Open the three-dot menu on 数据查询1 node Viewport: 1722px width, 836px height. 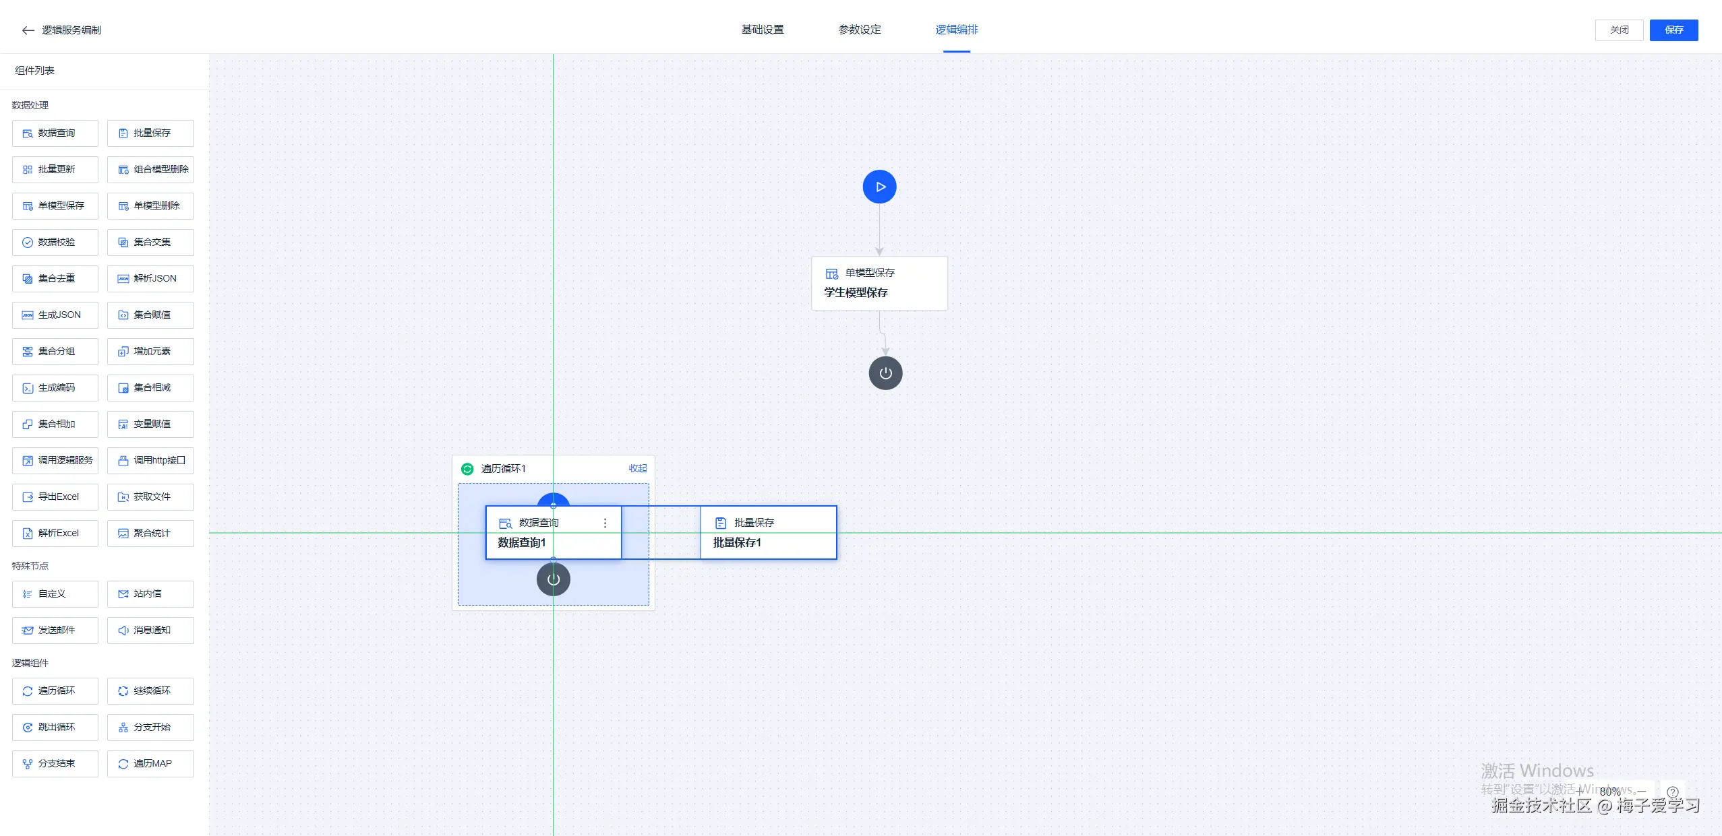pos(605,523)
